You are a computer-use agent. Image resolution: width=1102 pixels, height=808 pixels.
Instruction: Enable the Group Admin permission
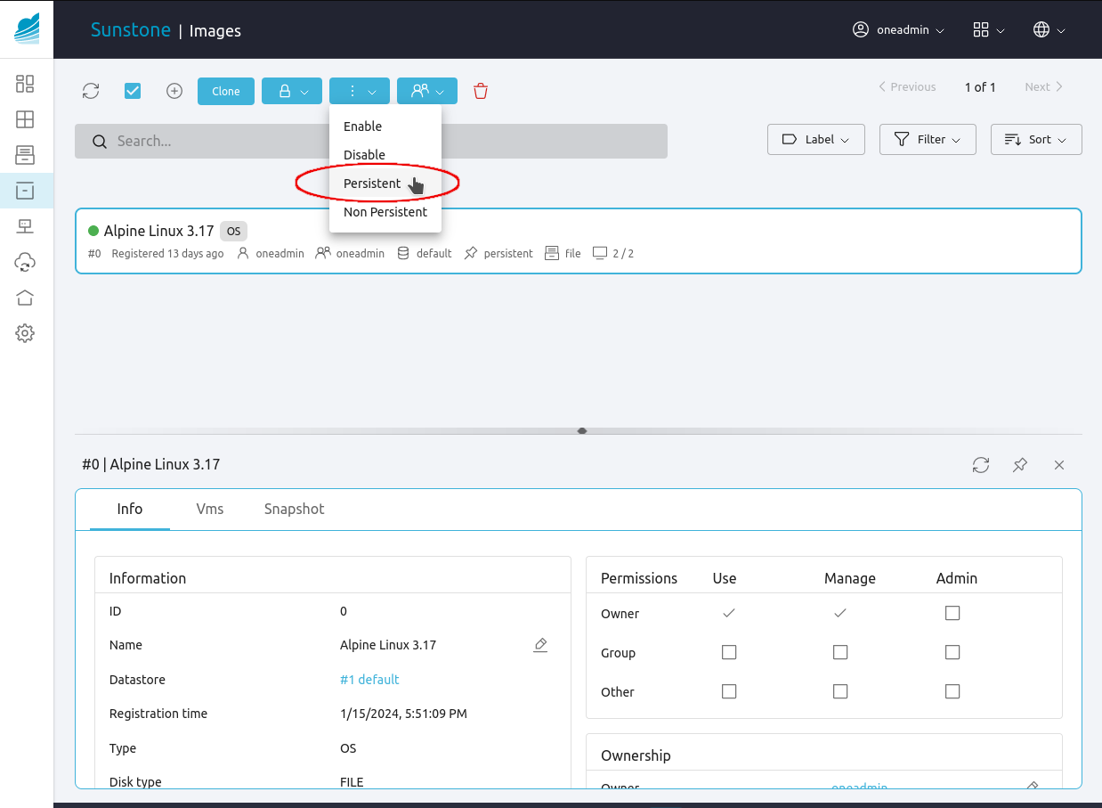point(952,652)
